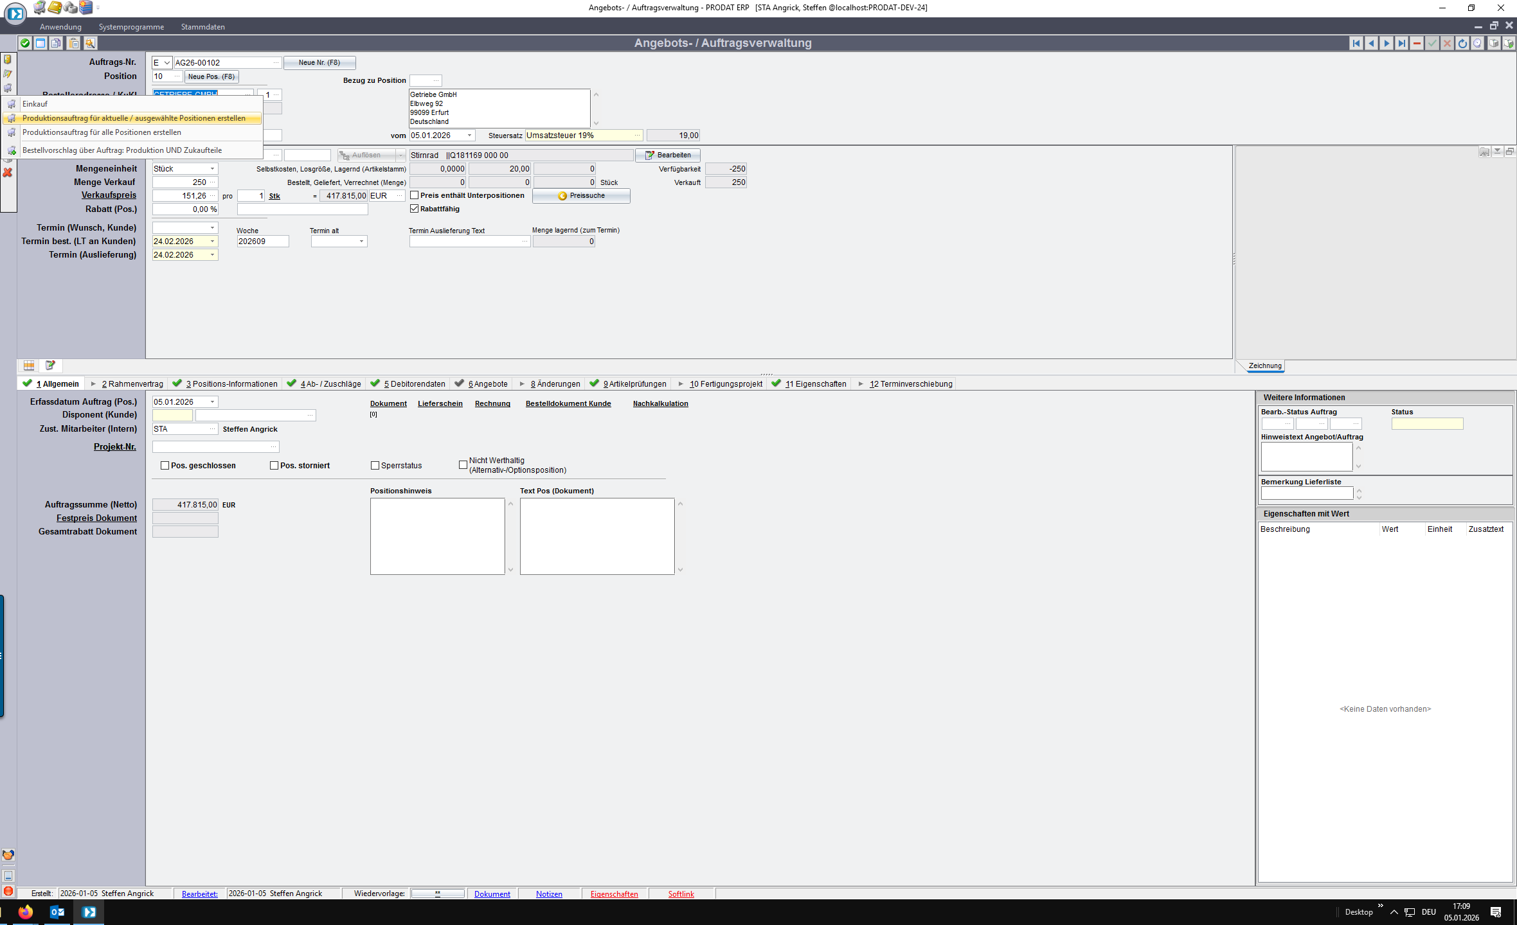Image resolution: width=1517 pixels, height=925 pixels.
Task: Click the red X icon in left sidebar
Action: (x=8, y=173)
